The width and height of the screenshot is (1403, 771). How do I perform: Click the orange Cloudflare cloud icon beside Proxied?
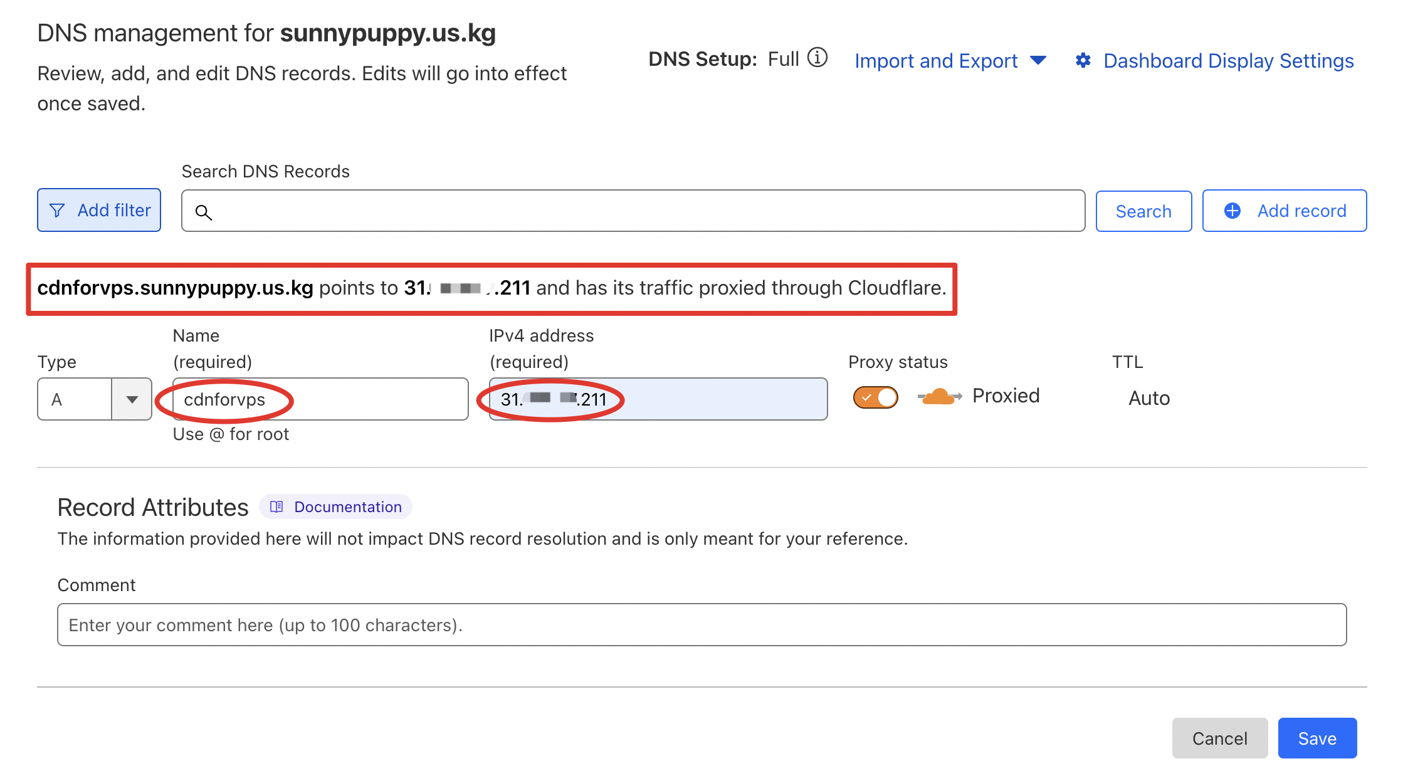tap(938, 396)
